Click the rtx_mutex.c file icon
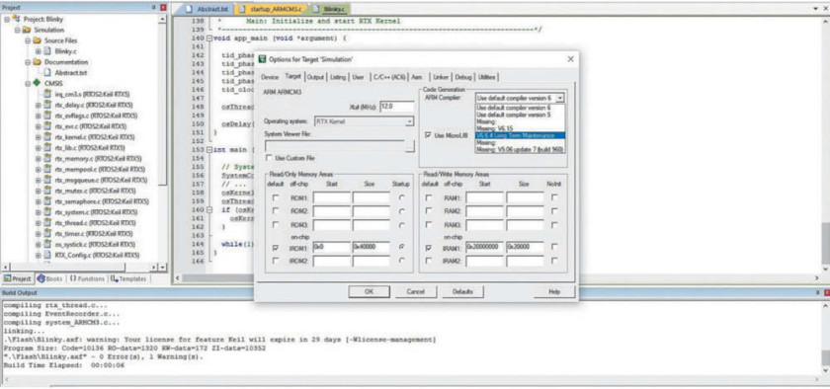The image size is (830, 389). pyautogui.click(x=48, y=191)
